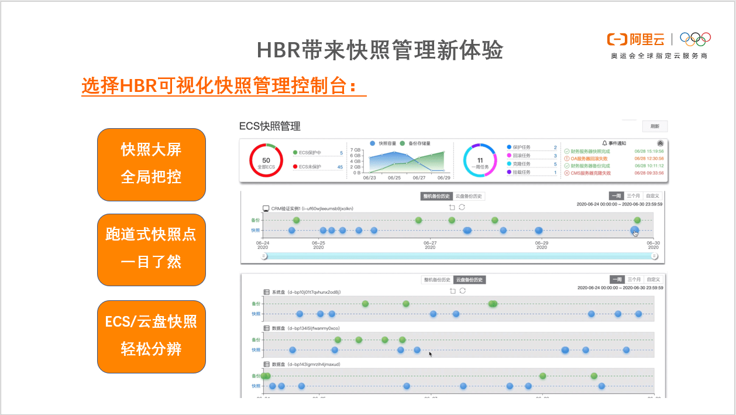Click the monitor icon beside CRM验证实例1

click(266, 208)
